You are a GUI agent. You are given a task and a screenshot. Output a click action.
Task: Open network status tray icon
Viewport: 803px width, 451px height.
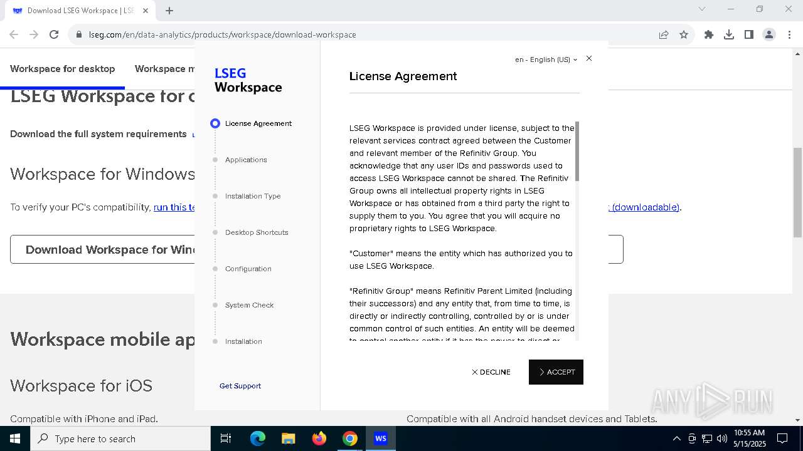pyautogui.click(x=707, y=438)
